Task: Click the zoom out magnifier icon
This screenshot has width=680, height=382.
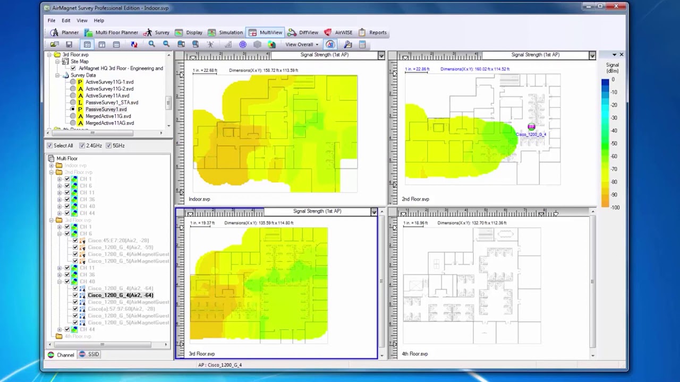Action: (166, 45)
